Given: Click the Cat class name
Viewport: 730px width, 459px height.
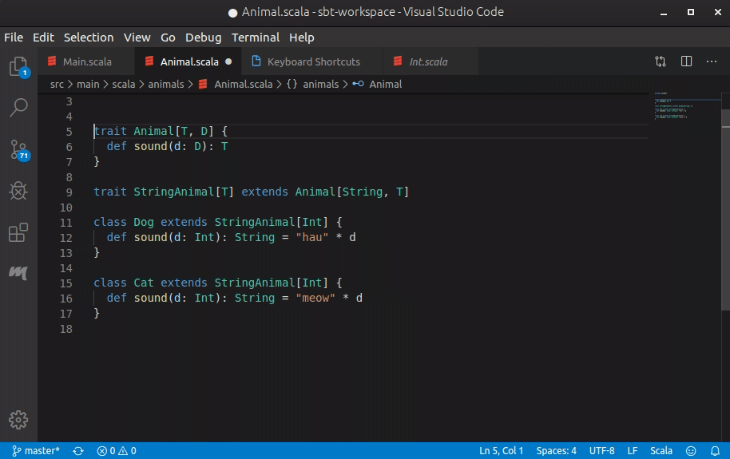Looking at the screenshot, I should pyautogui.click(x=144, y=283).
